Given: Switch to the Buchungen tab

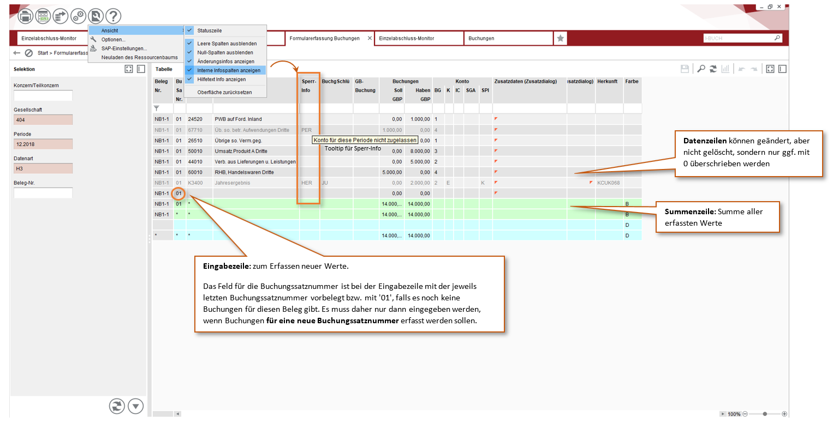Looking at the screenshot, I should click(x=508, y=39).
